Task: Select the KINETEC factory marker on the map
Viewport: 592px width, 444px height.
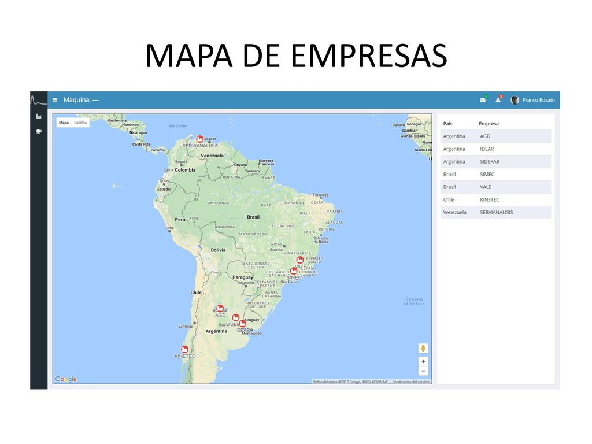Action: pyautogui.click(x=184, y=350)
